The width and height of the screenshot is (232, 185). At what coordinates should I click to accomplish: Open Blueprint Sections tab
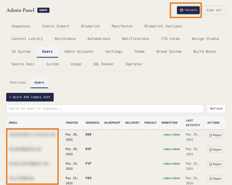point(163,26)
